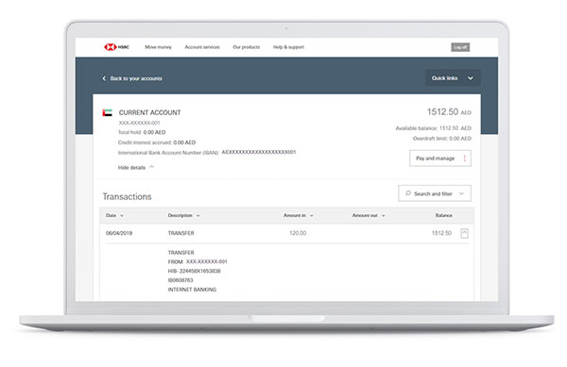Click the Total hold 0.00 AED text
The image size is (567, 367).
142,132
